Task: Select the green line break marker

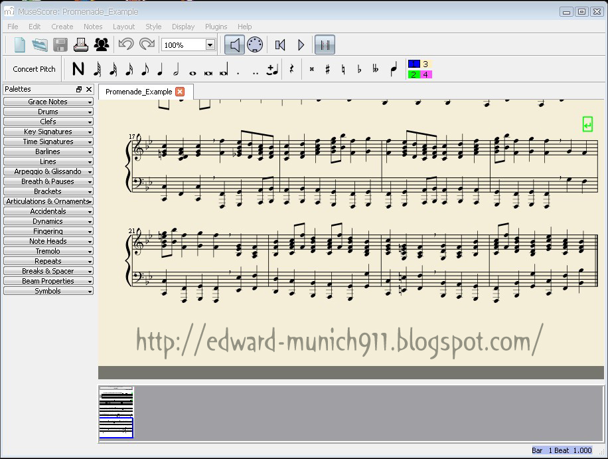Action: pos(587,124)
